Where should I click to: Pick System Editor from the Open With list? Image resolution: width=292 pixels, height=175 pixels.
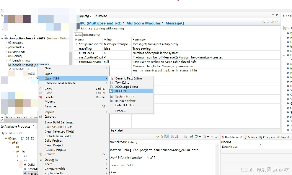pyautogui.click(x=125, y=96)
